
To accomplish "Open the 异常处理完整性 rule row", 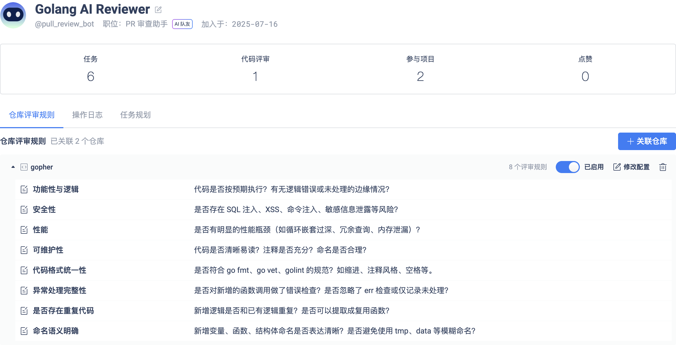I will (60, 291).
